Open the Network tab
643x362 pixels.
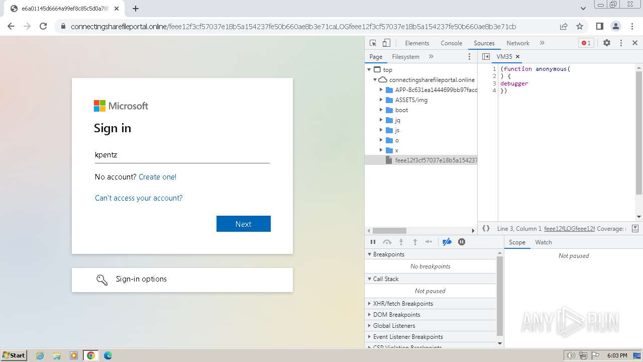click(518, 43)
